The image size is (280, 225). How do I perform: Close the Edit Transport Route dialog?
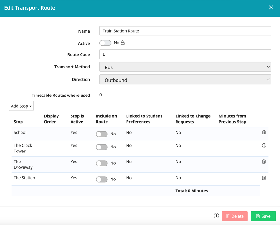[x=271, y=8]
